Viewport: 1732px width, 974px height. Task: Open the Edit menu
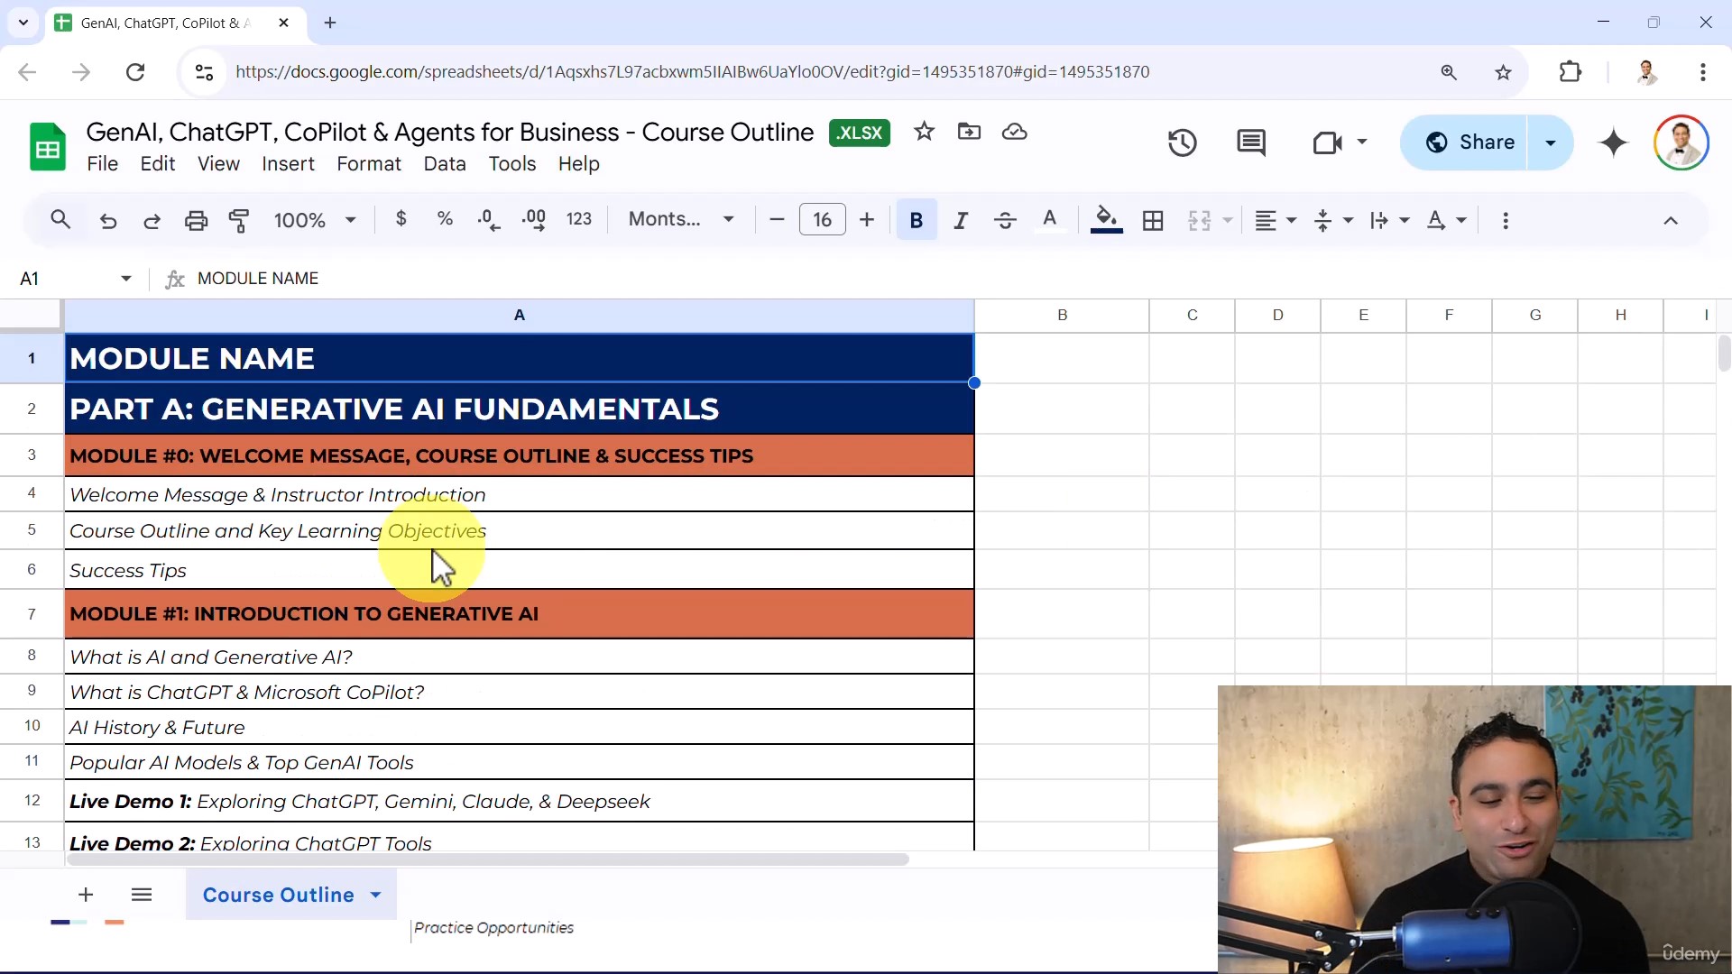[x=158, y=164]
